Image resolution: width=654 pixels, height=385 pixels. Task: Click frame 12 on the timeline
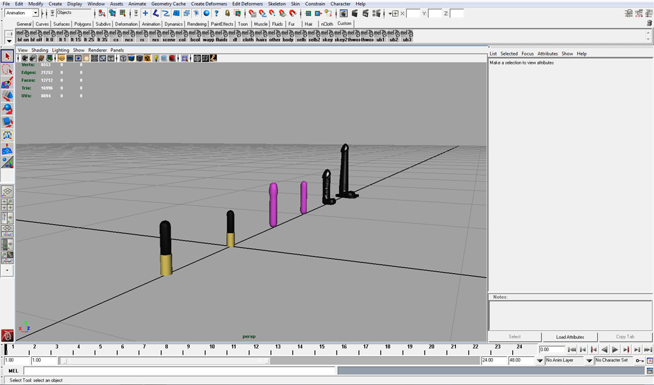[255, 349]
